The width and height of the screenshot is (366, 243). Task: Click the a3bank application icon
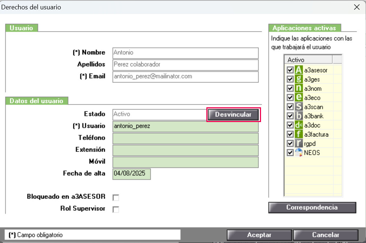pyautogui.click(x=298, y=116)
